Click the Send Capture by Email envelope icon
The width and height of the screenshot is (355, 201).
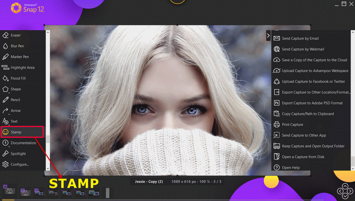tap(277, 38)
